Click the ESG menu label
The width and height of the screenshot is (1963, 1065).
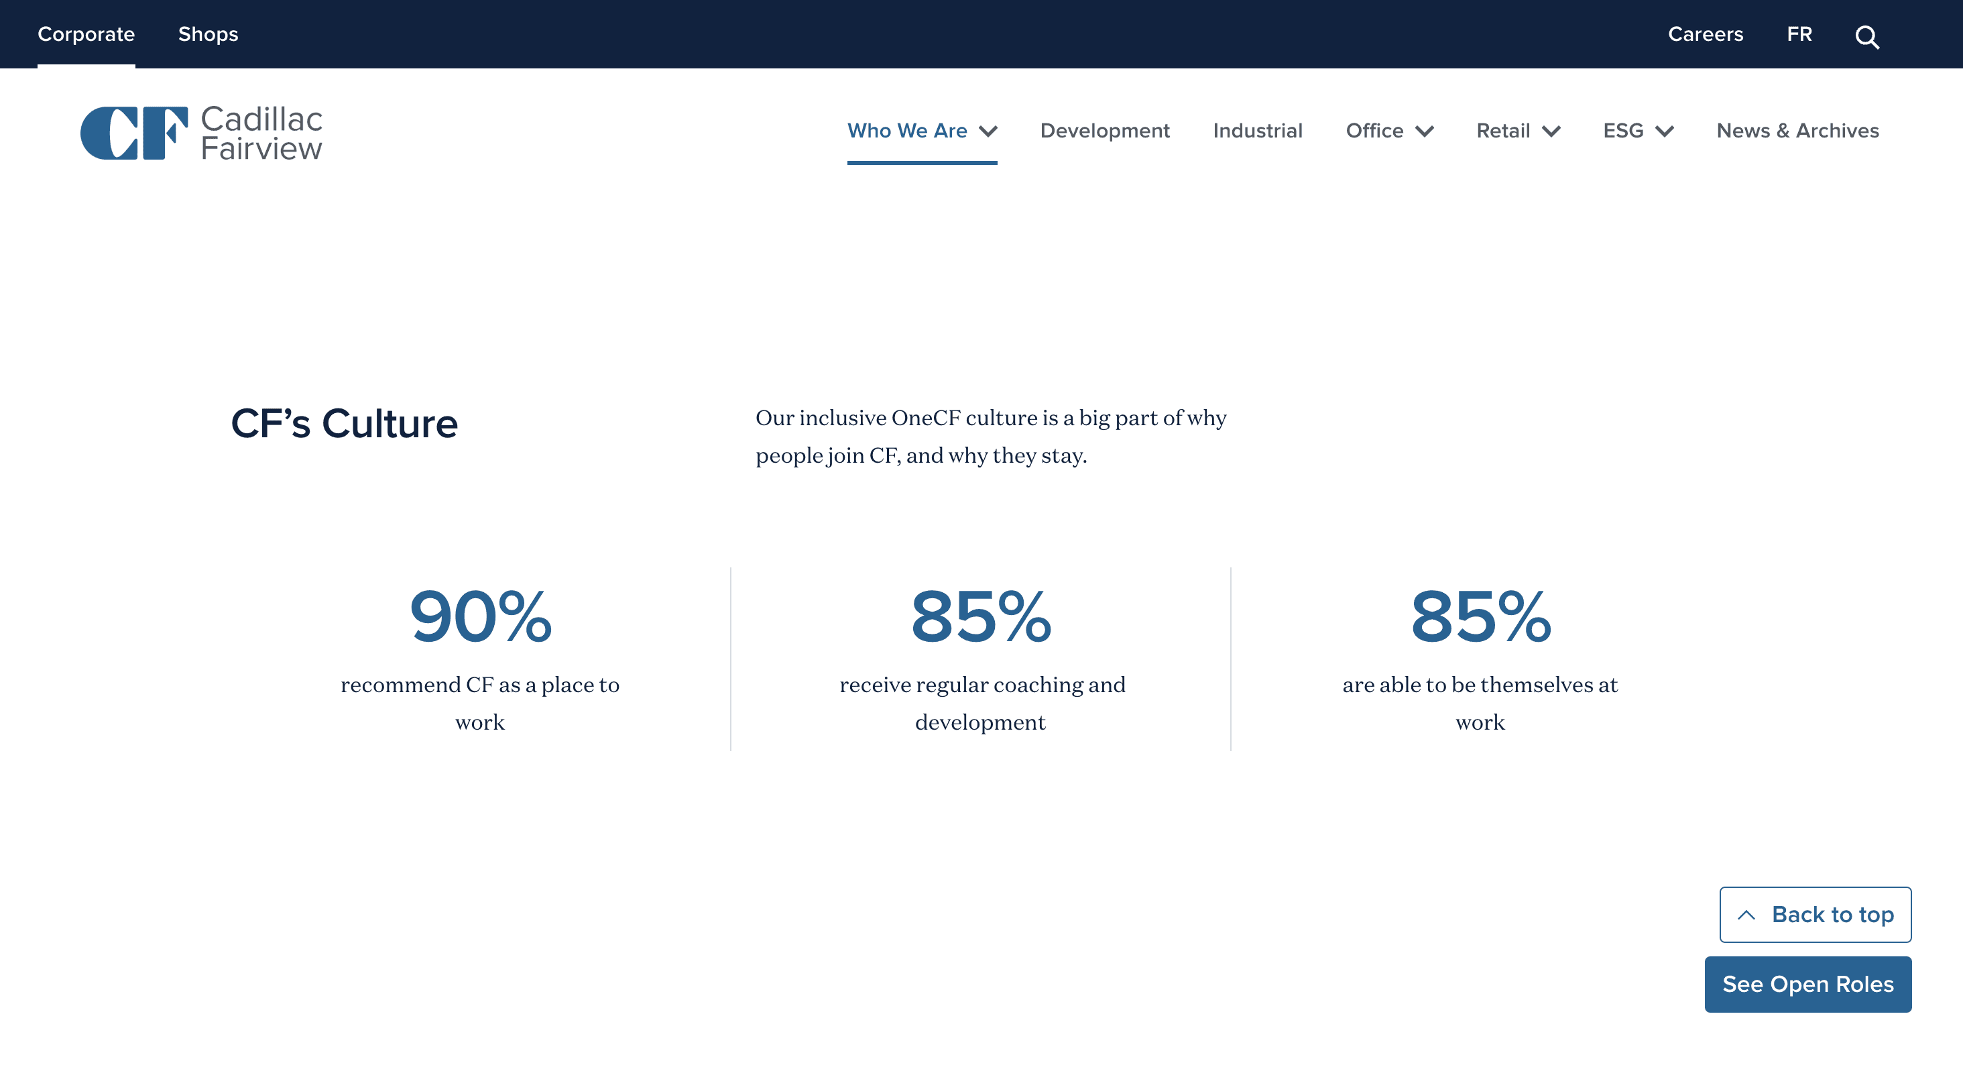(x=1622, y=130)
